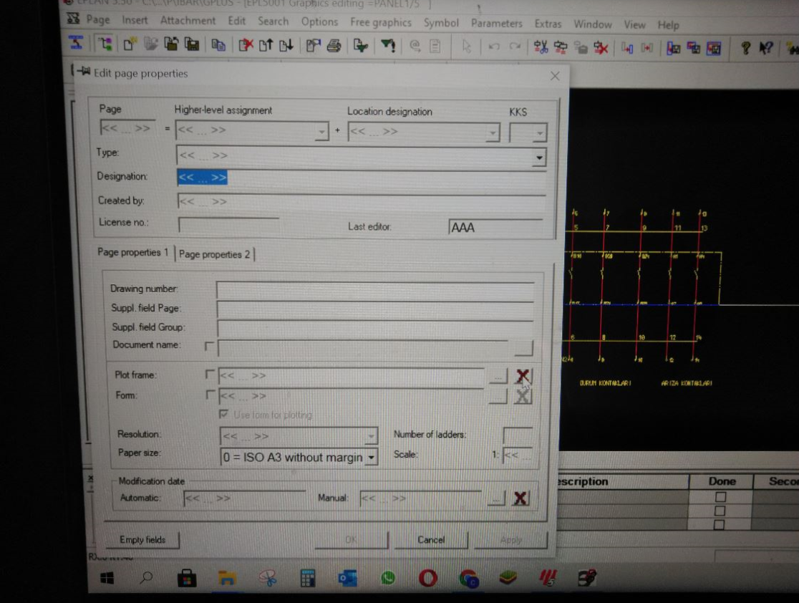Click the Windows Start button
The height and width of the screenshot is (603, 799).
point(107,578)
